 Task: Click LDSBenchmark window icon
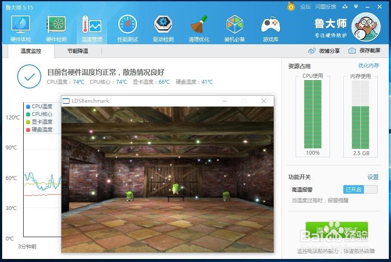(66, 101)
